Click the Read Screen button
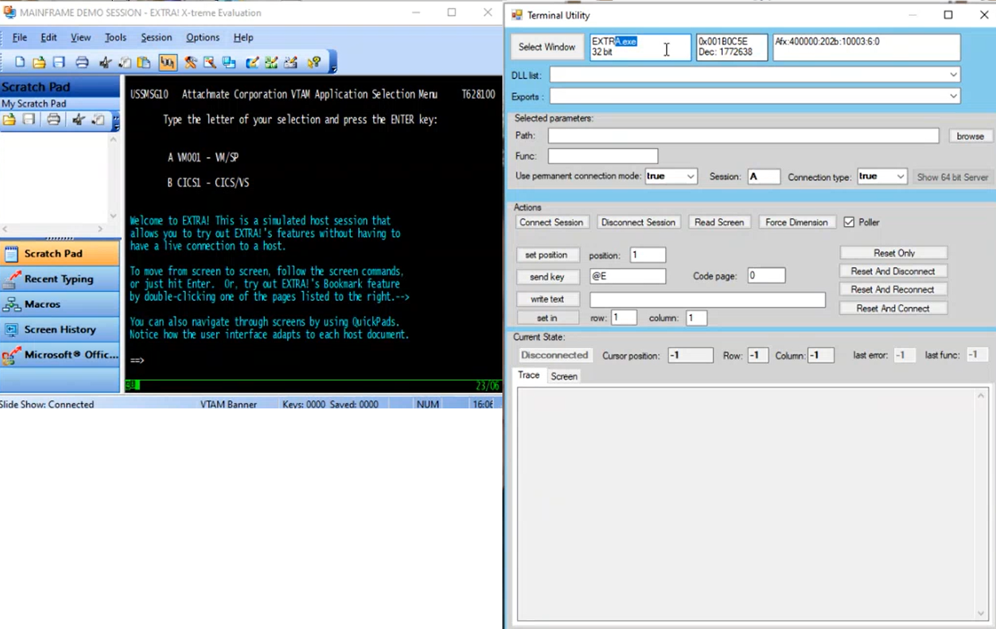This screenshot has width=996, height=629. (x=719, y=222)
